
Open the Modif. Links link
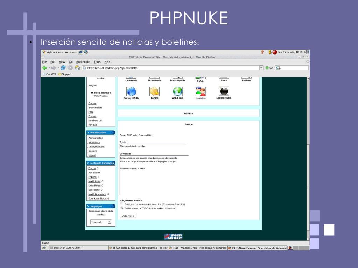94,181
